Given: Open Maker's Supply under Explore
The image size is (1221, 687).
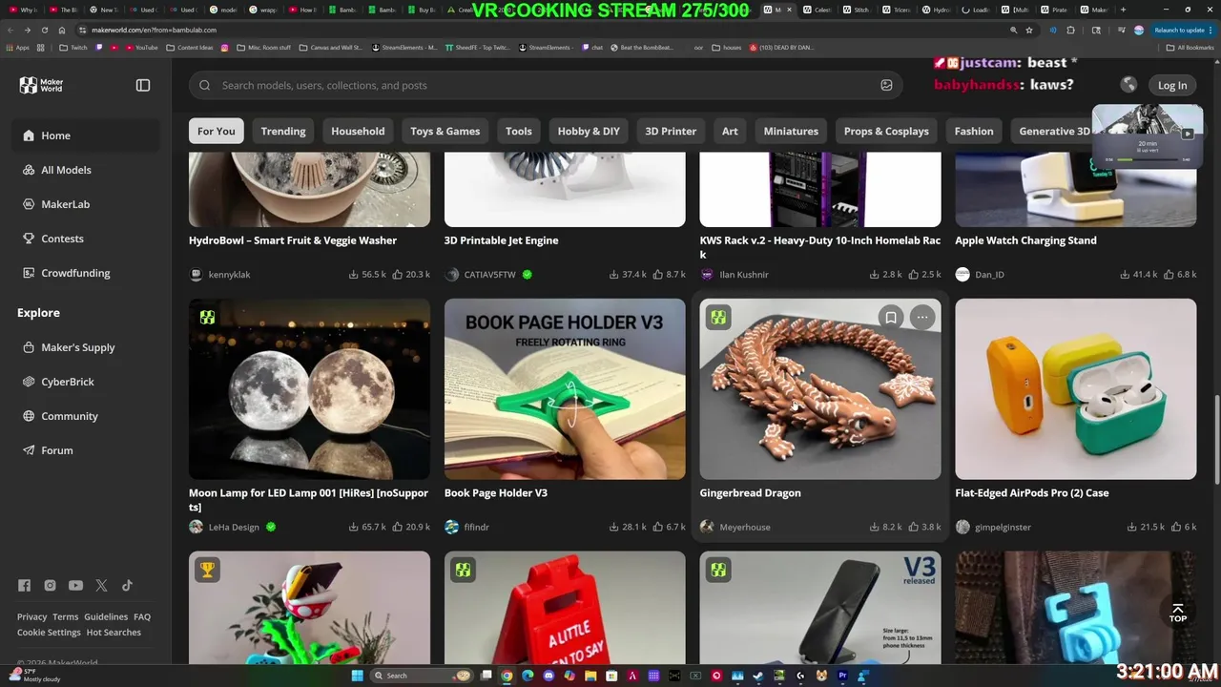Looking at the screenshot, I should pyautogui.click(x=86, y=347).
